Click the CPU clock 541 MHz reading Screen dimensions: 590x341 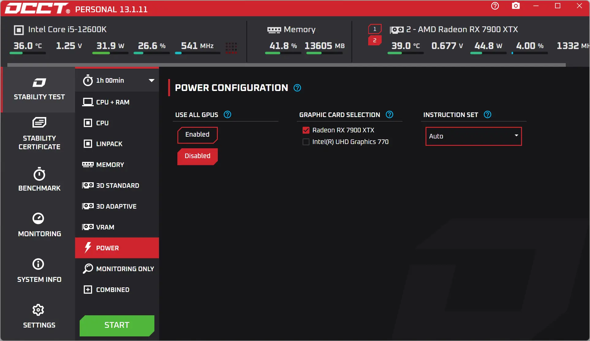197,46
